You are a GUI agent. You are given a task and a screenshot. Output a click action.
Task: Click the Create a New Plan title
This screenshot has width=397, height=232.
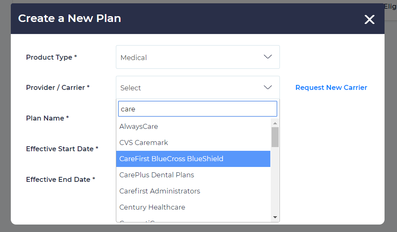(69, 18)
